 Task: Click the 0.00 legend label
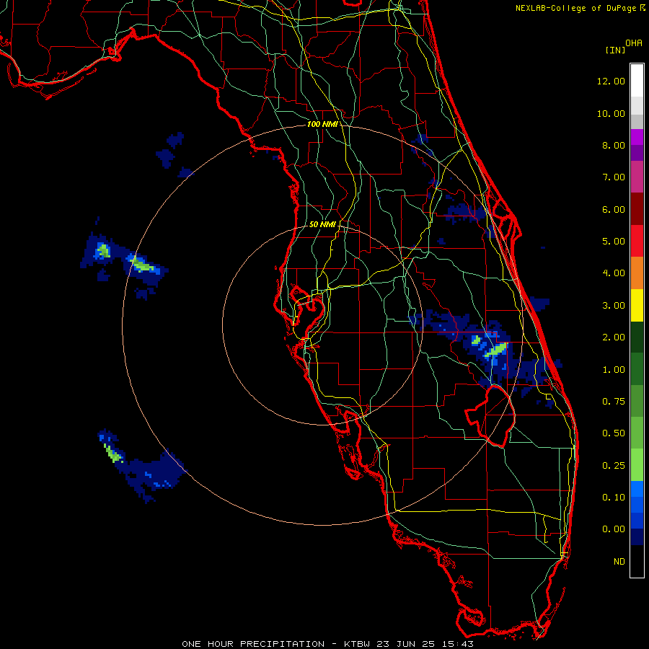click(614, 529)
